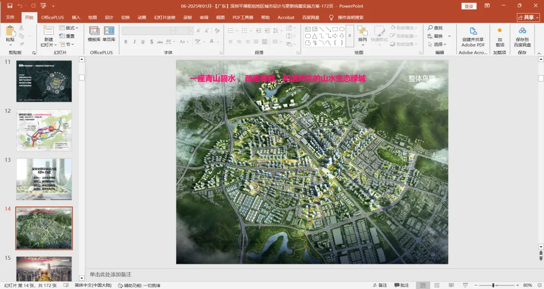544x289 pixels.
Task: Click the Copy icon
Action: click(x=21, y=36)
